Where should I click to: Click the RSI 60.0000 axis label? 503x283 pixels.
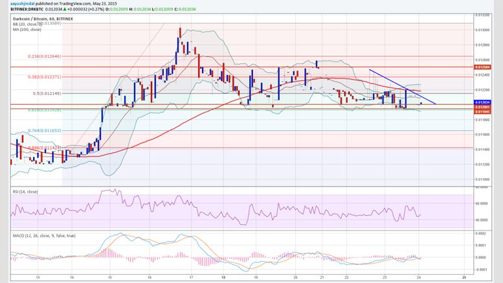click(x=482, y=203)
